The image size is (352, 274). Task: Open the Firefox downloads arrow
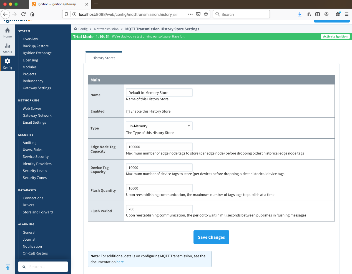(x=300, y=14)
